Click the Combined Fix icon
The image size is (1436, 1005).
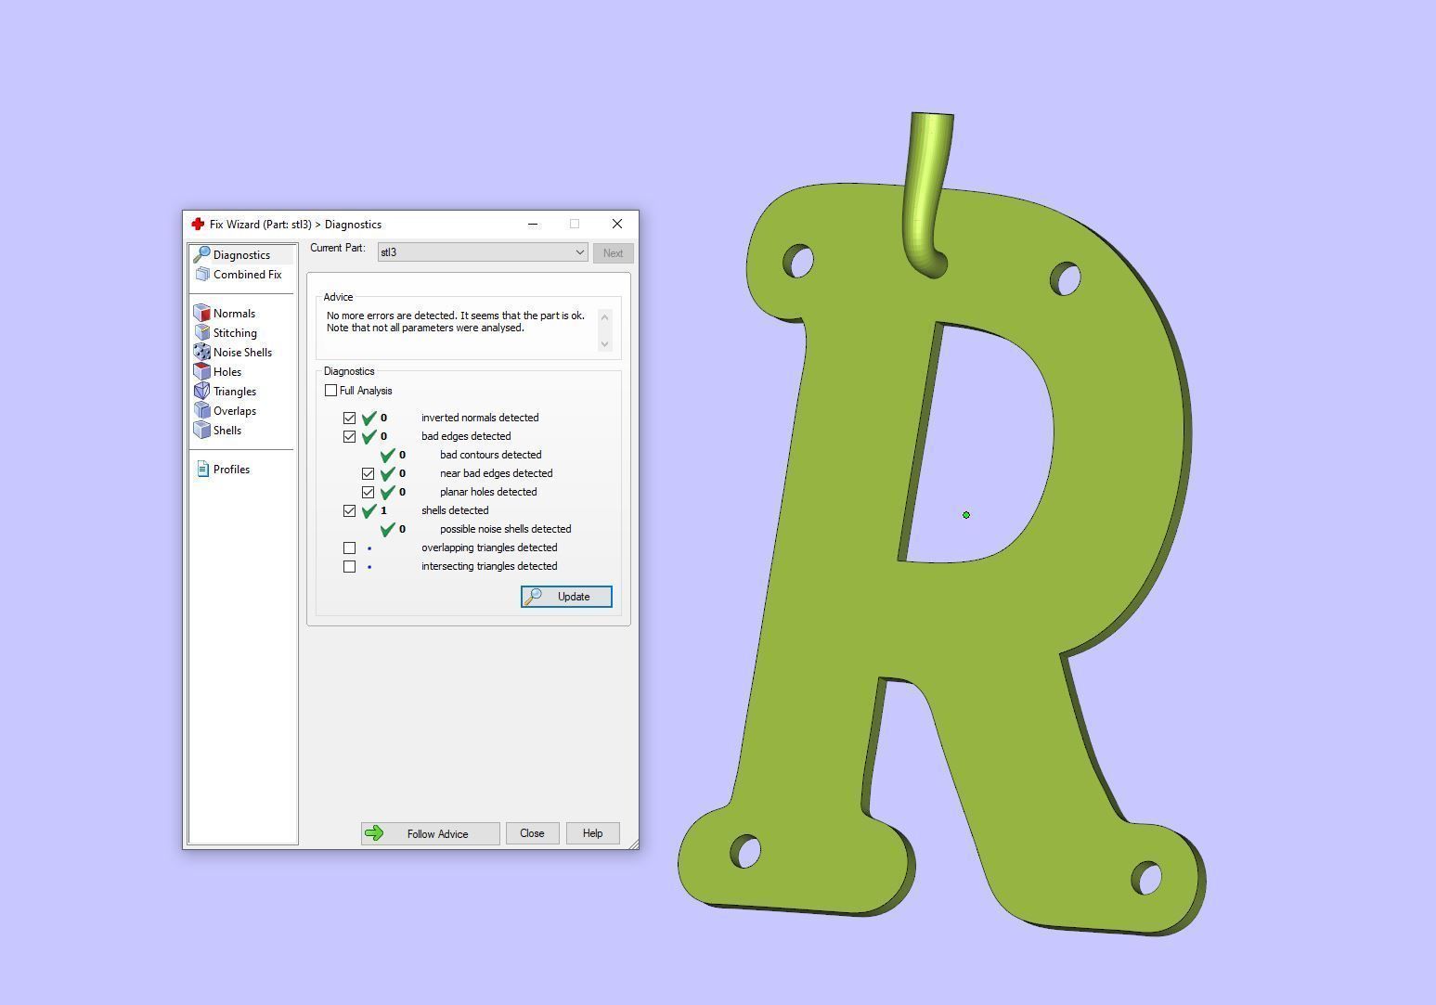pos(202,275)
